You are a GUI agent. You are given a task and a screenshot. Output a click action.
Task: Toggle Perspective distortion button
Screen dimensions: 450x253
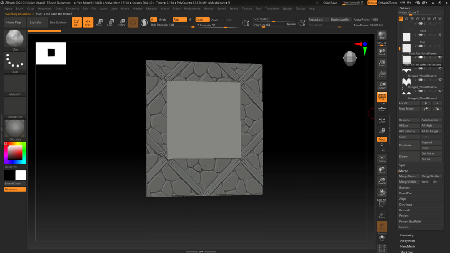click(381, 97)
